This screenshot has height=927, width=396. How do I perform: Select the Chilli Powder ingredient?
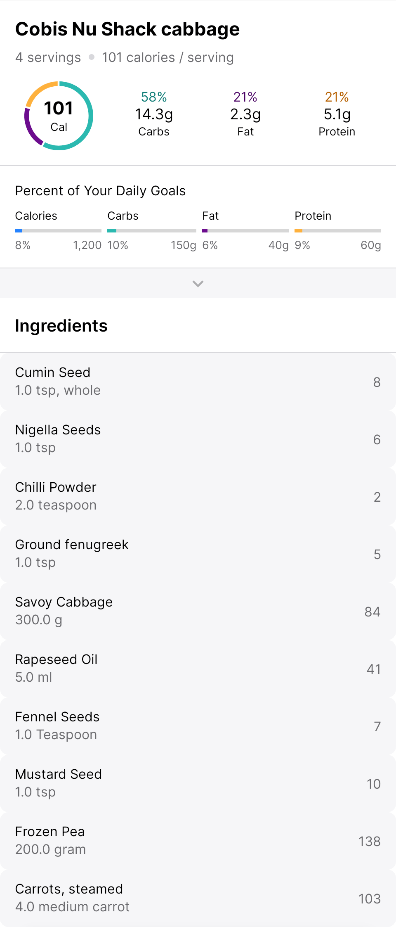click(x=198, y=496)
